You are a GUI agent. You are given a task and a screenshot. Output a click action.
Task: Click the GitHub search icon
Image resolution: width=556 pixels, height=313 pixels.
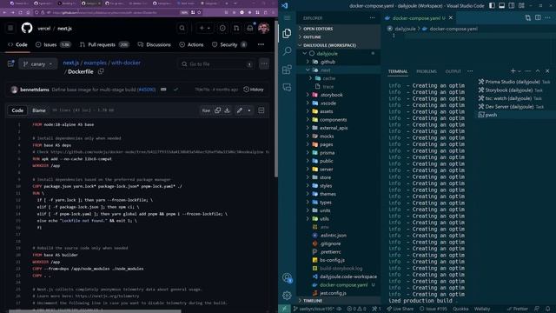tap(182, 28)
